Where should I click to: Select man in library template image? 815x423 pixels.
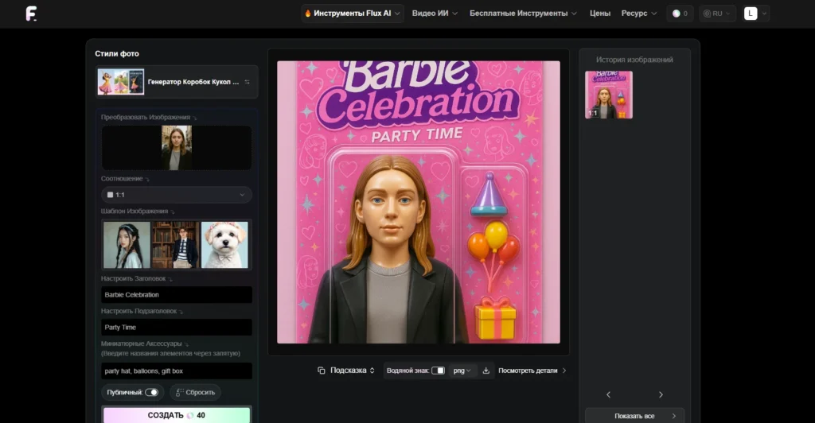[x=176, y=244]
